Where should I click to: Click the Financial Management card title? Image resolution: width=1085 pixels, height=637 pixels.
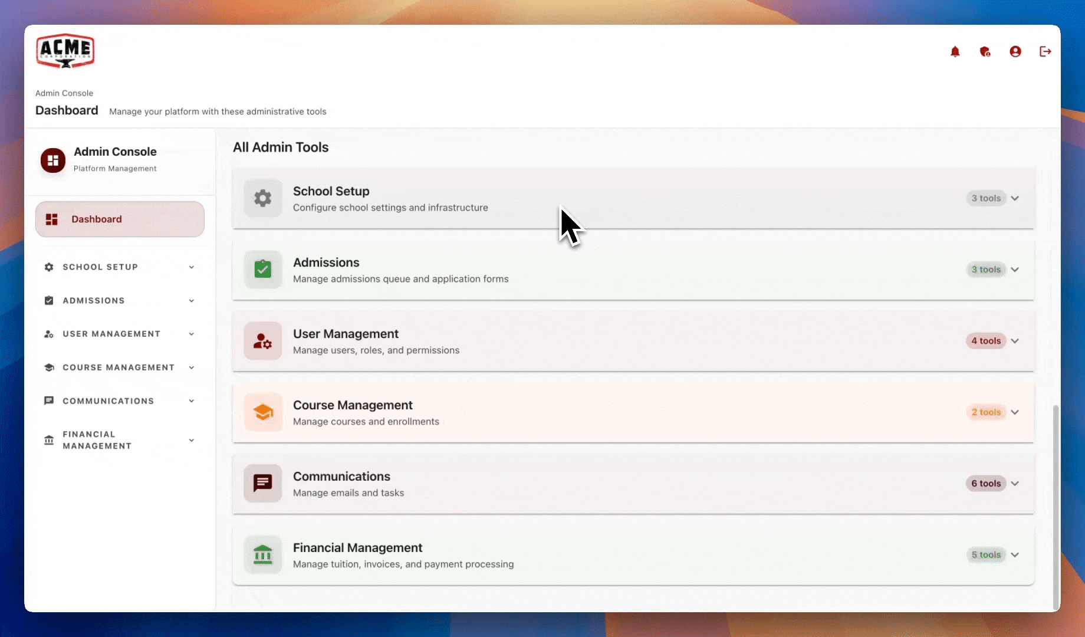pos(357,548)
